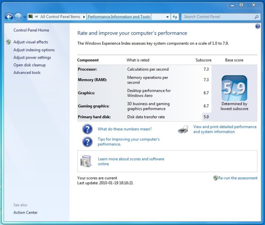Image resolution: width=265 pixels, height=225 pixels.
Task: Click the Subscore column header
Action: (204, 60)
